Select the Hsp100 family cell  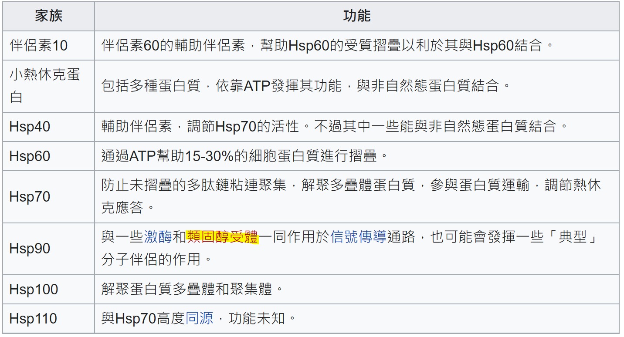pos(33,290)
